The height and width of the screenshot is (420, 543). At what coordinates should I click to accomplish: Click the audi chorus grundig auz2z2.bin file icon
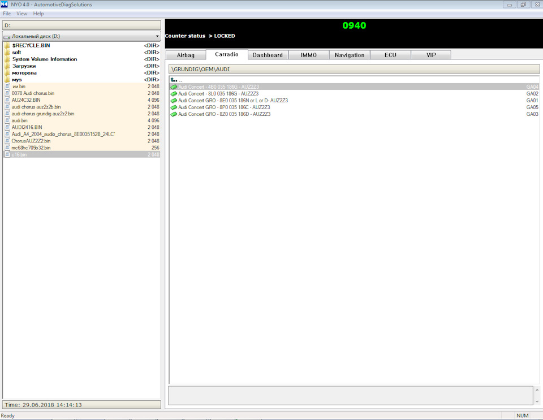[x=7, y=114]
